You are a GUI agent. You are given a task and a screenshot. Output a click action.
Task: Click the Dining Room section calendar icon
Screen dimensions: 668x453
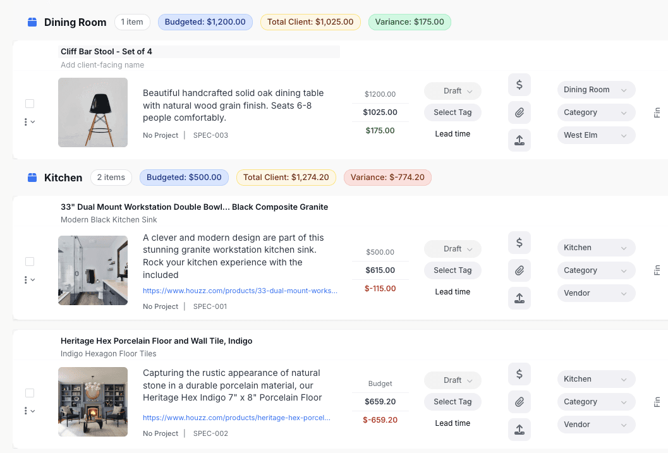[x=32, y=22]
